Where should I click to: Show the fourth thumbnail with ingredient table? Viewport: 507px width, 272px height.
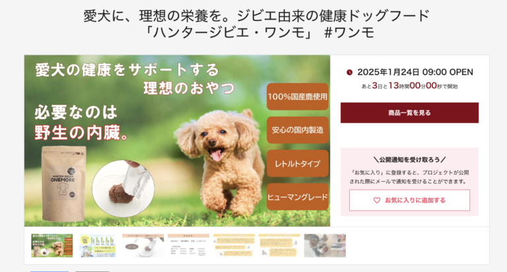[x=189, y=246]
